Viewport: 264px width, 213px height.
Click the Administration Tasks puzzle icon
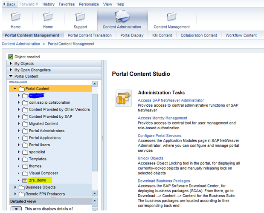(123, 98)
